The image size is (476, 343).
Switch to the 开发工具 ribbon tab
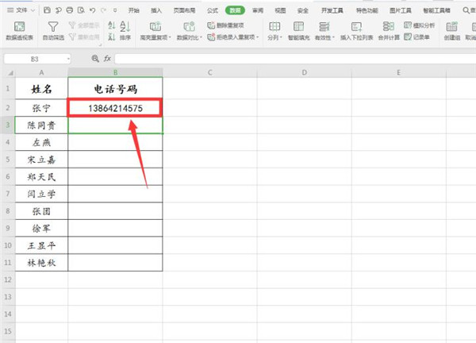pyautogui.click(x=332, y=10)
